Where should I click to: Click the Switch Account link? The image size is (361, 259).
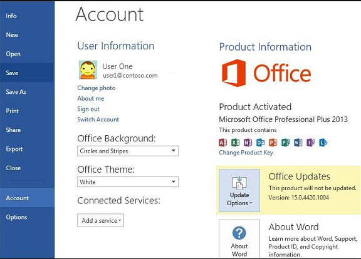[x=98, y=119]
